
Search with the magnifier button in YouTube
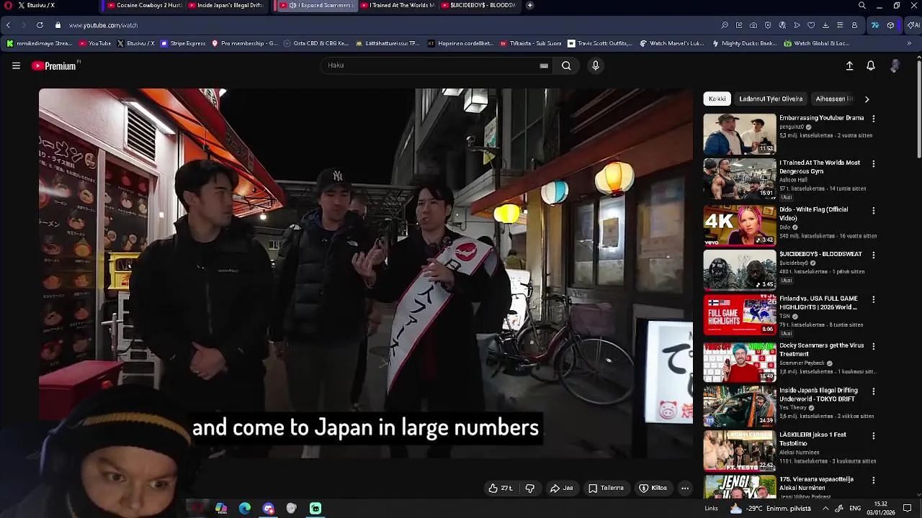click(566, 65)
